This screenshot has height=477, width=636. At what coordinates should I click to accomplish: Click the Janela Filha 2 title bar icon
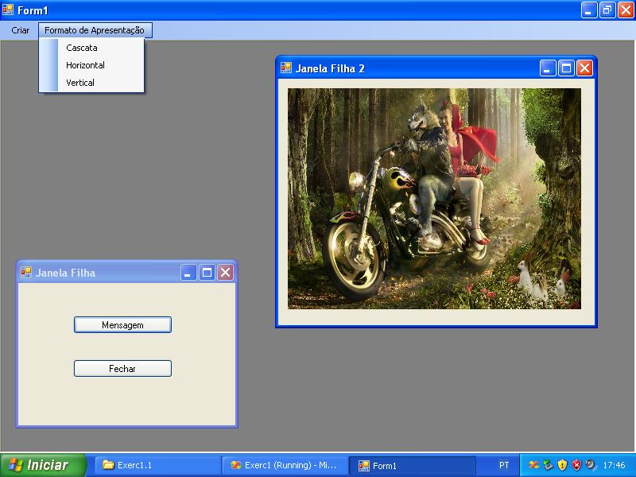coord(286,68)
